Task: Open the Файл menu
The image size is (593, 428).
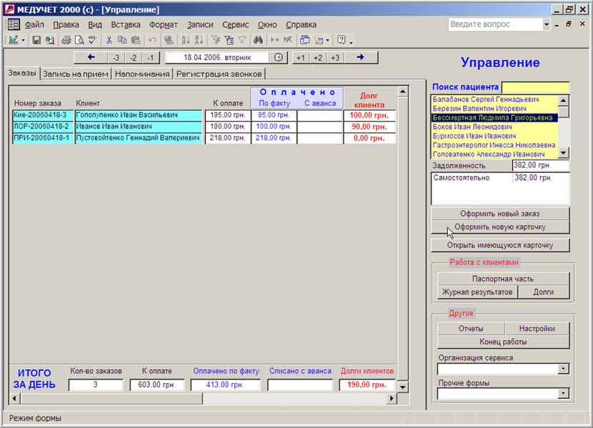Action: 34,24
